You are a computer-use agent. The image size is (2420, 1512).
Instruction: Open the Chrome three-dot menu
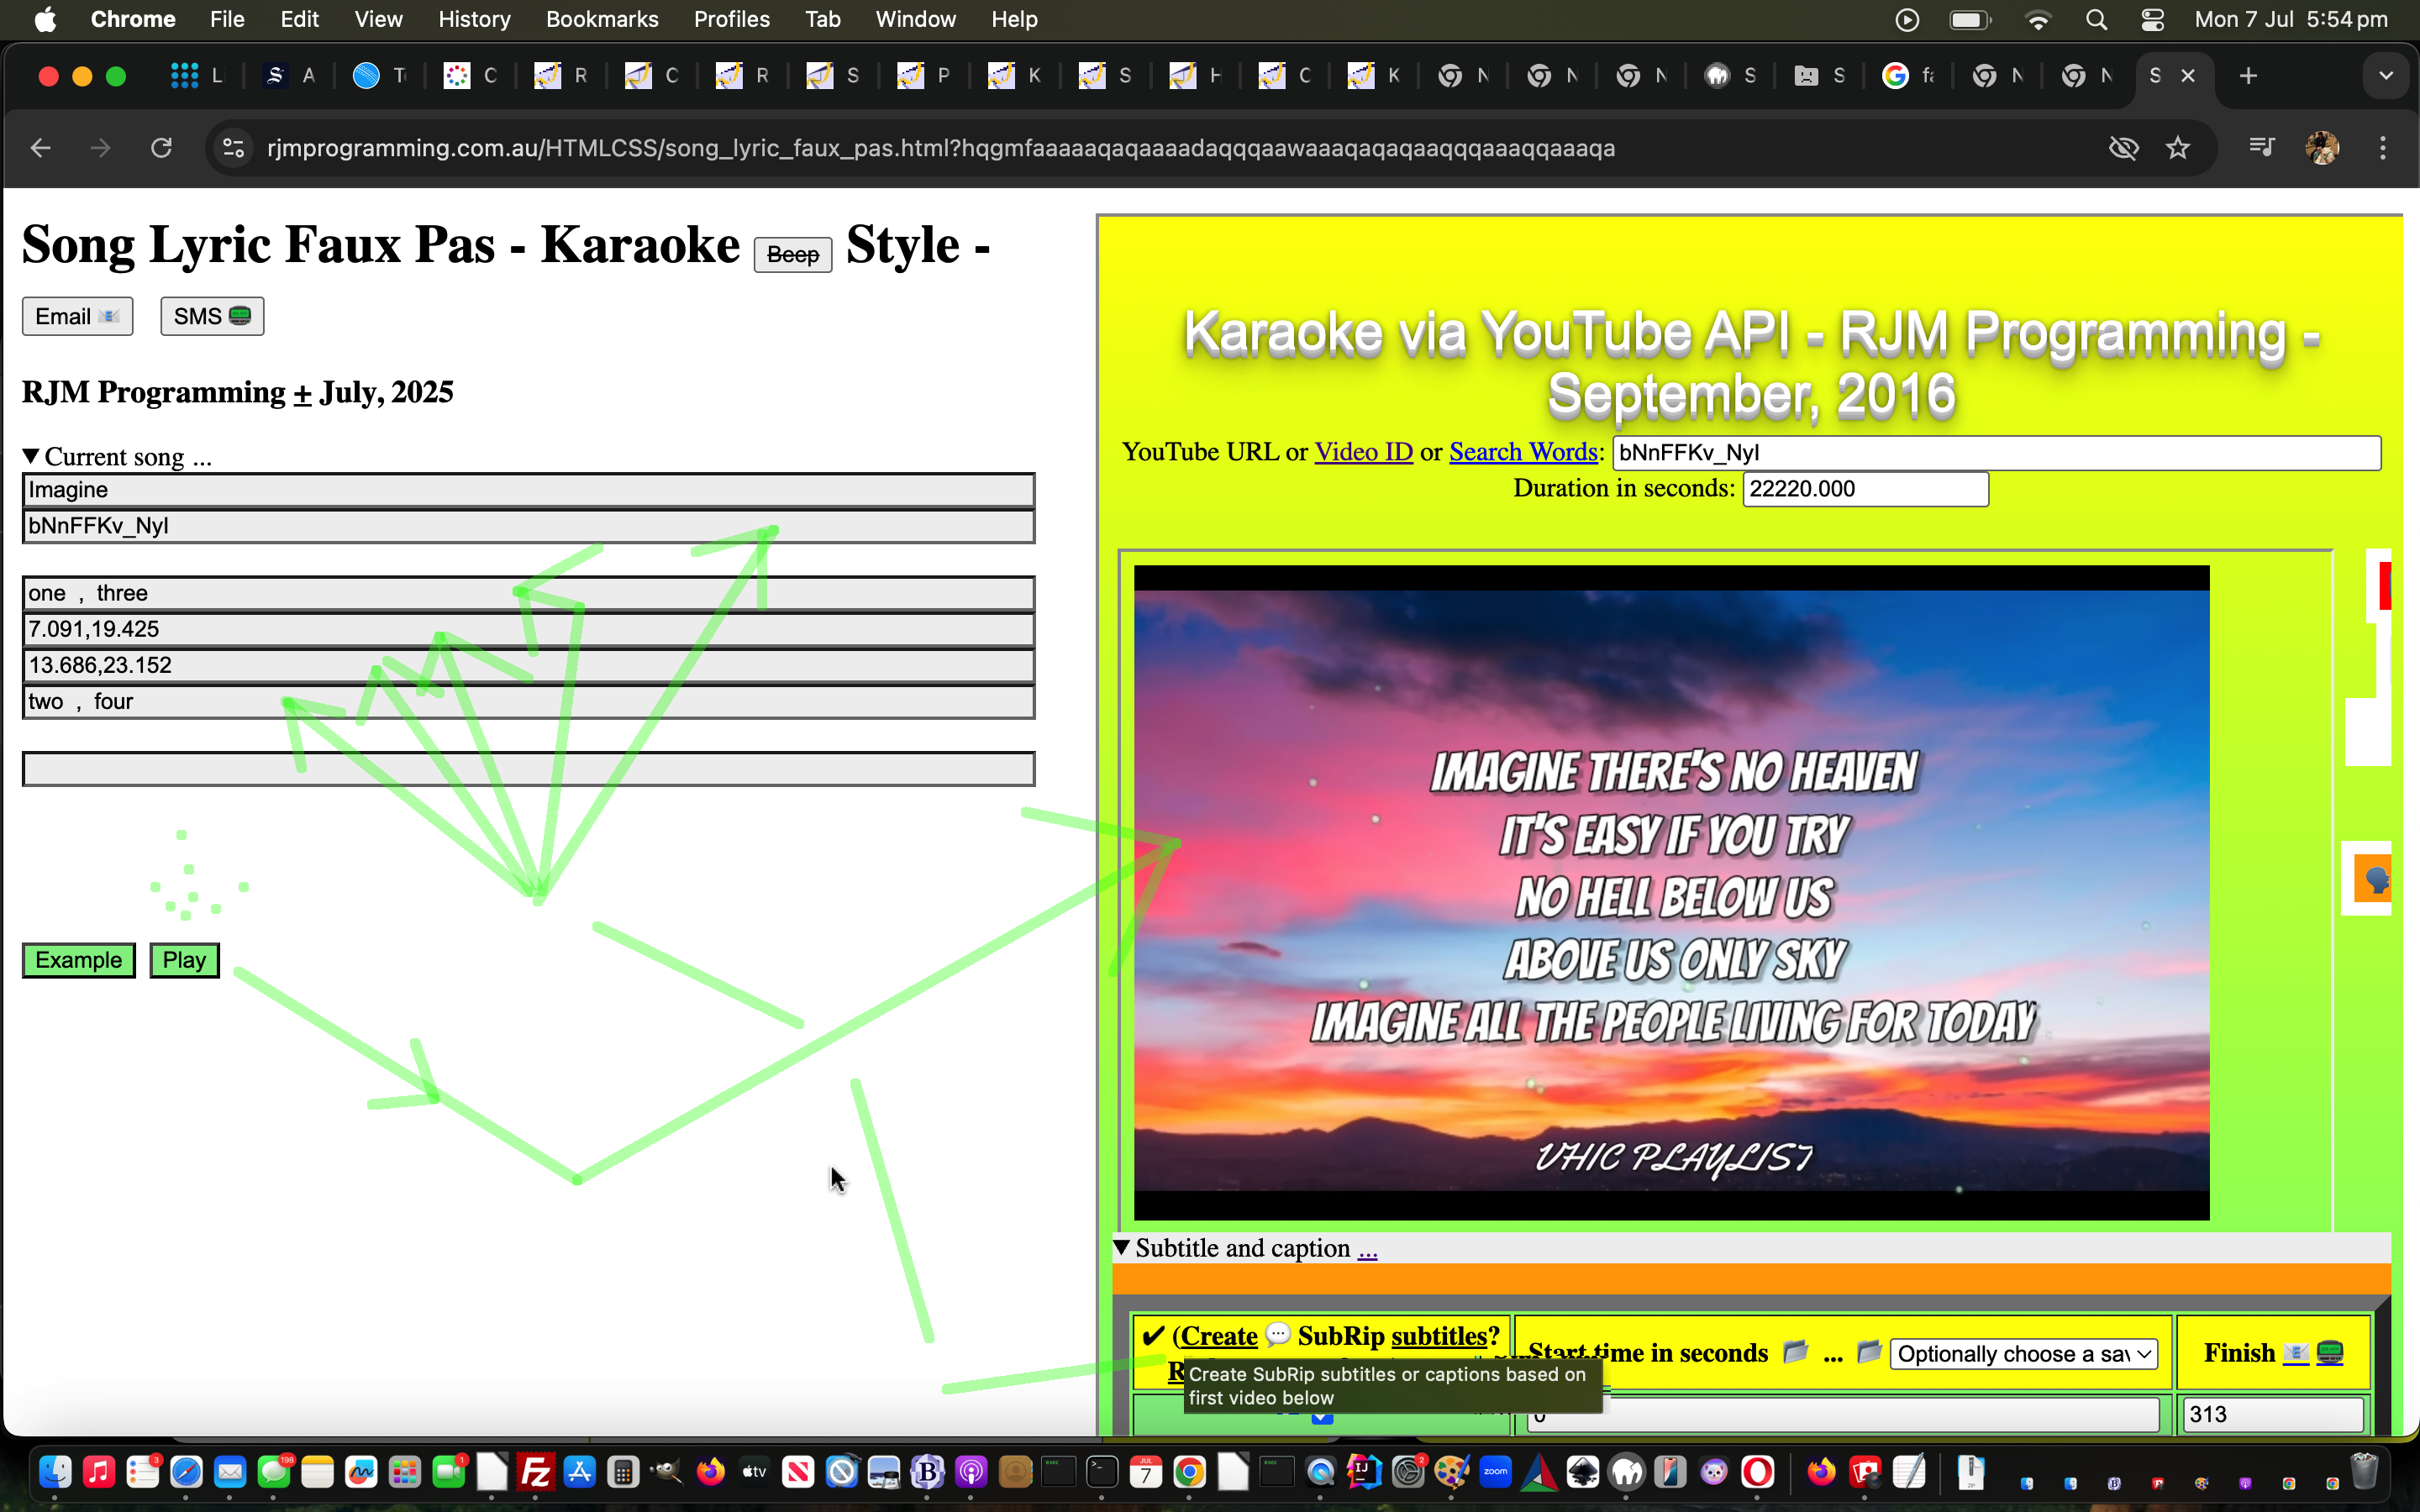click(x=2383, y=148)
